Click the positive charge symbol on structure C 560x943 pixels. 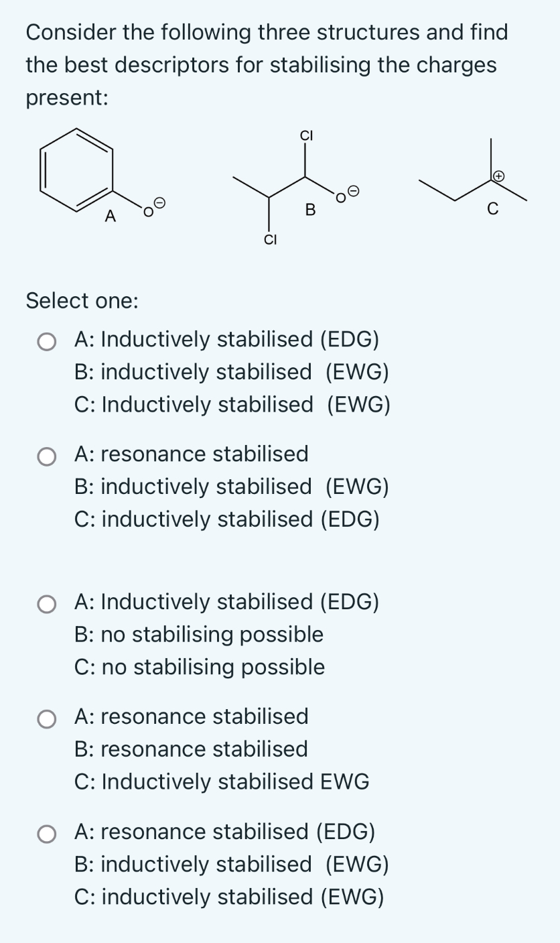pyautogui.click(x=500, y=174)
